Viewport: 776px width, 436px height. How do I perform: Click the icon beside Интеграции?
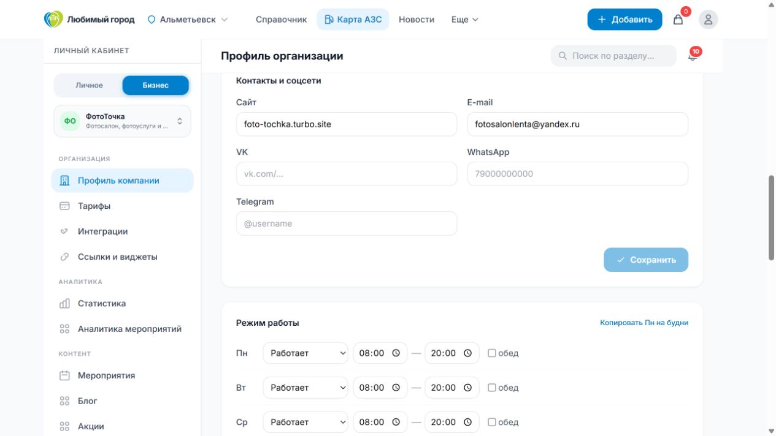(x=64, y=231)
